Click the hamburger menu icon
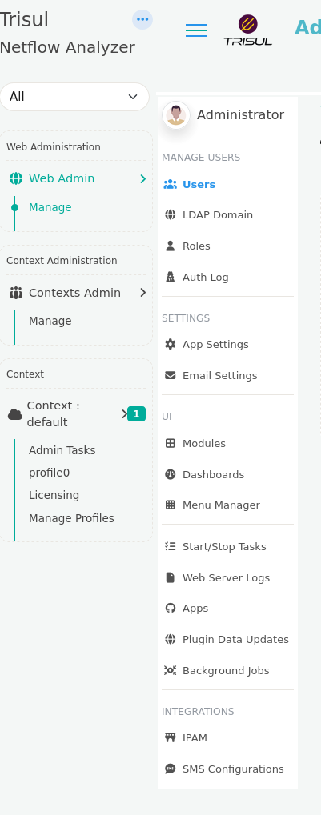The image size is (321, 815). (196, 30)
